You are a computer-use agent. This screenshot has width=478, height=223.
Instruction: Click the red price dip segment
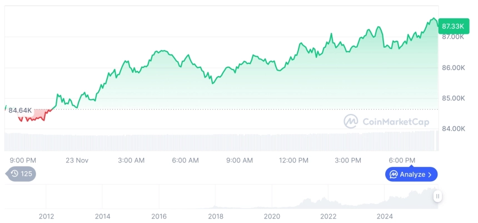coord(34,116)
